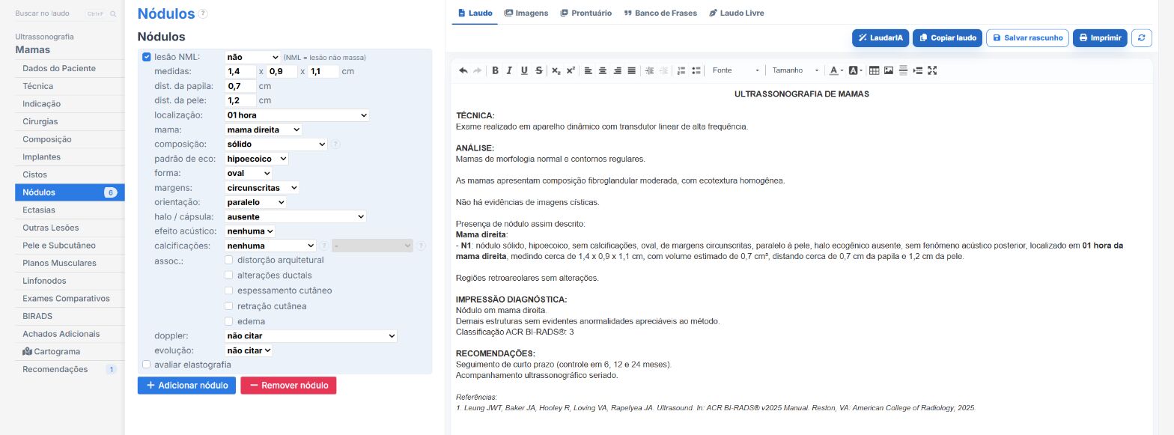Open Tamanho size dropdown in editor
The height and width of the screenshot is (435, 1174).
pos(795,70)
